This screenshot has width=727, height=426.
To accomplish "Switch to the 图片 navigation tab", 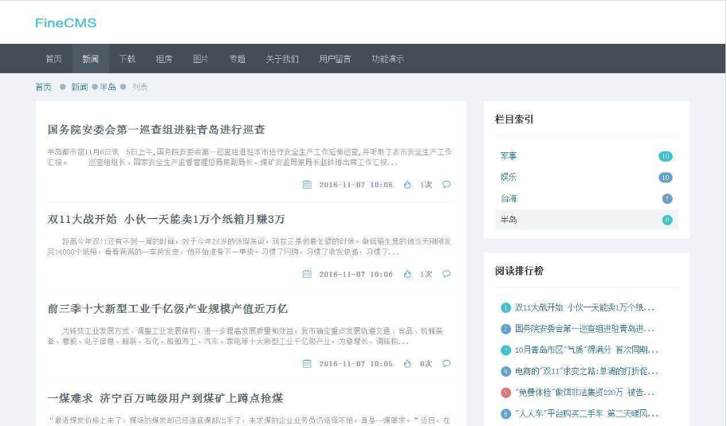I will (200, 59).
